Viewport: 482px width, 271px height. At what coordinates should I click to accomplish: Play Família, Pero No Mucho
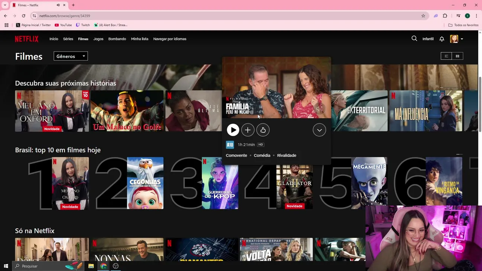(x=233, y=130)
